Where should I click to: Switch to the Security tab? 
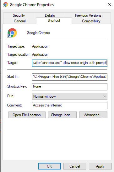tap(19, 15)
